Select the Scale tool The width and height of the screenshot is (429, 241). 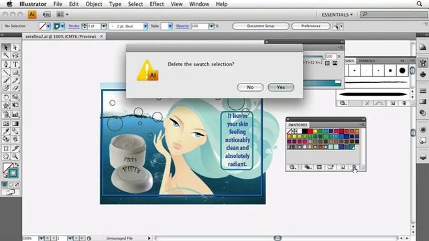click(x=15, y=97)
